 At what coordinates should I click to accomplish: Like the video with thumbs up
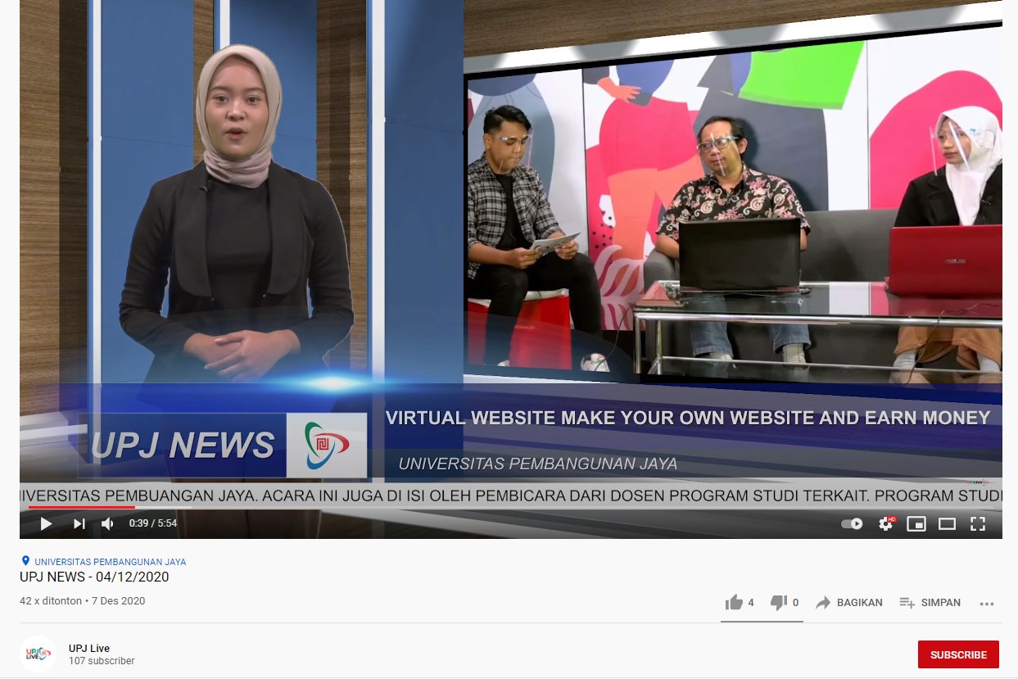tap(740, 603)
